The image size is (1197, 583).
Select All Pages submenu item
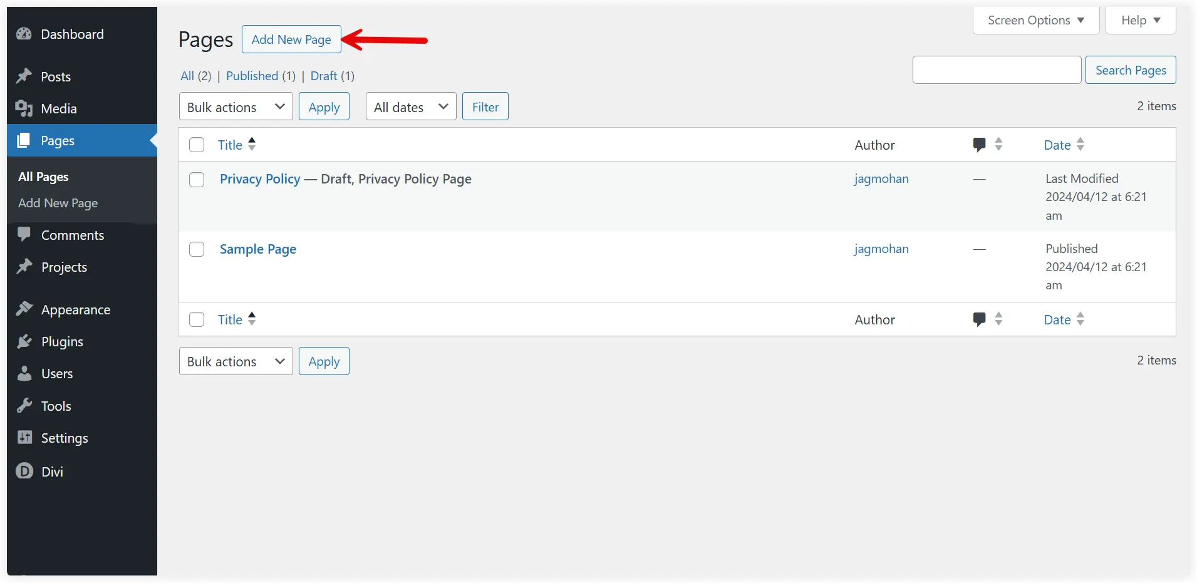pos(43,177)
